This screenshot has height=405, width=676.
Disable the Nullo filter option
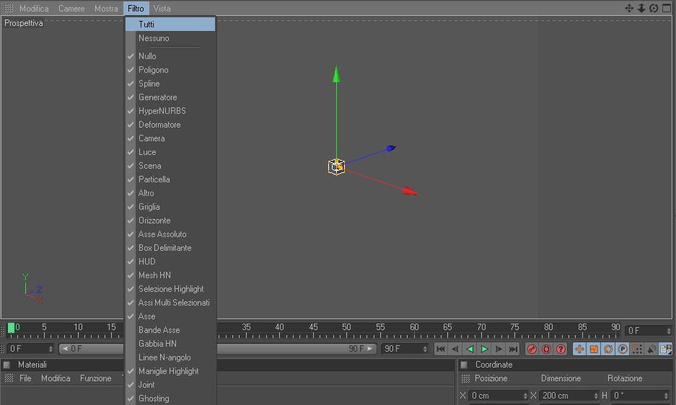coord(171,56)
